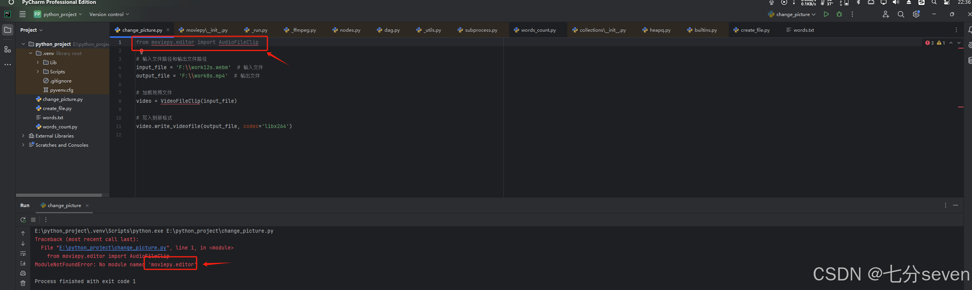Expand the Lib folder

(x=37, y=62)
